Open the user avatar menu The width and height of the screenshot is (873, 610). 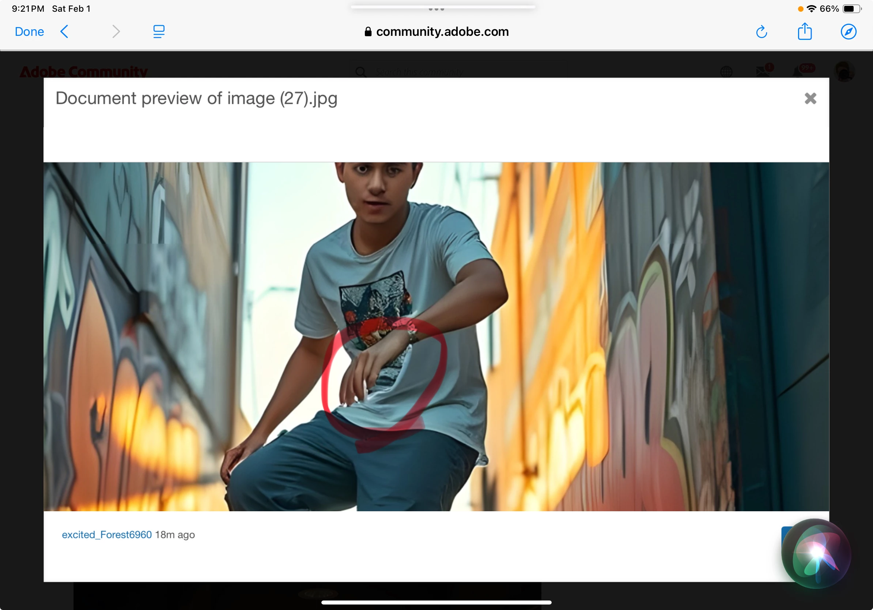[844, 72]
